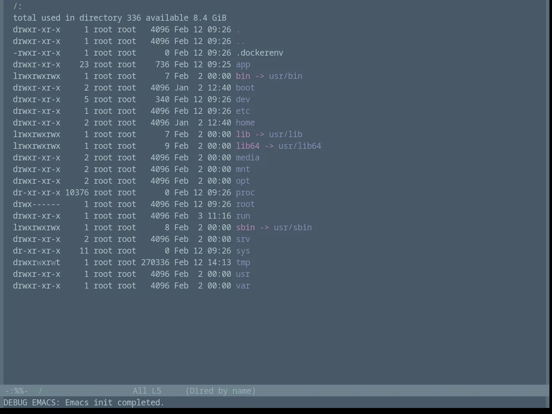Open the tmp directory entry
Screen dimensions: 552x414
(x=243, y=263)
